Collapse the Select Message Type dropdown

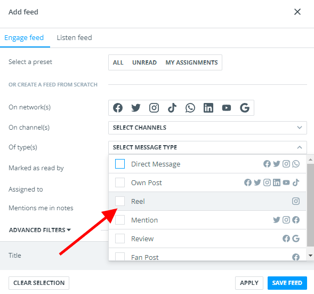pyautogui.click(x=207, y=147)
